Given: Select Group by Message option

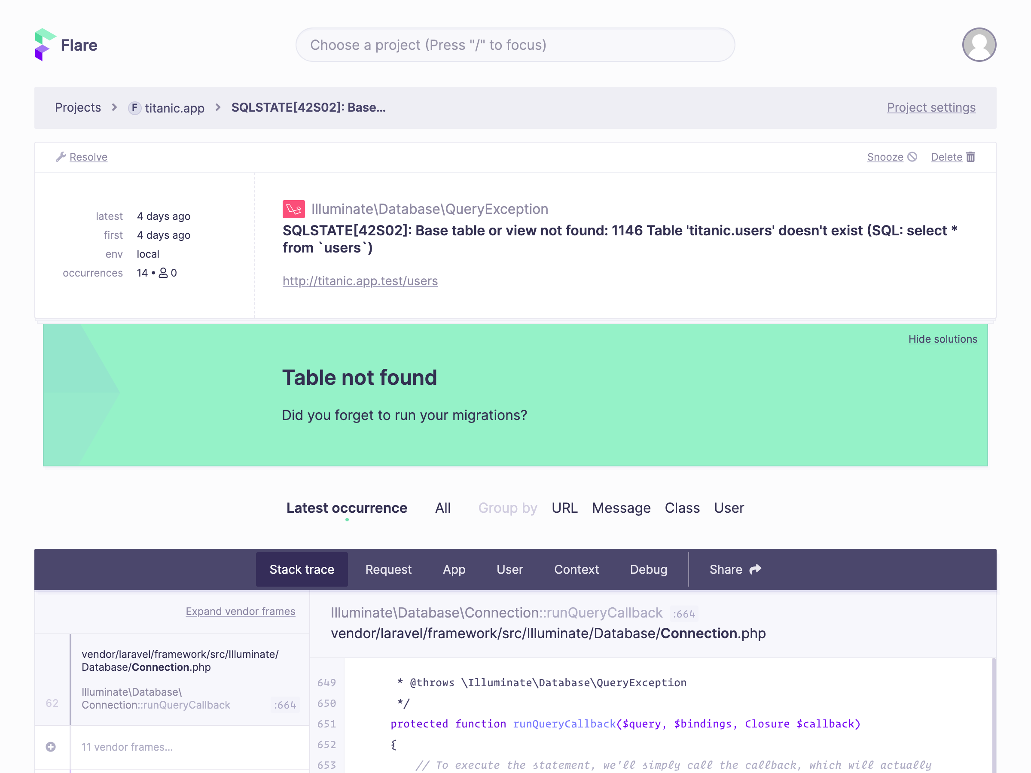Looking at the screenshot, I should (621, 508).
